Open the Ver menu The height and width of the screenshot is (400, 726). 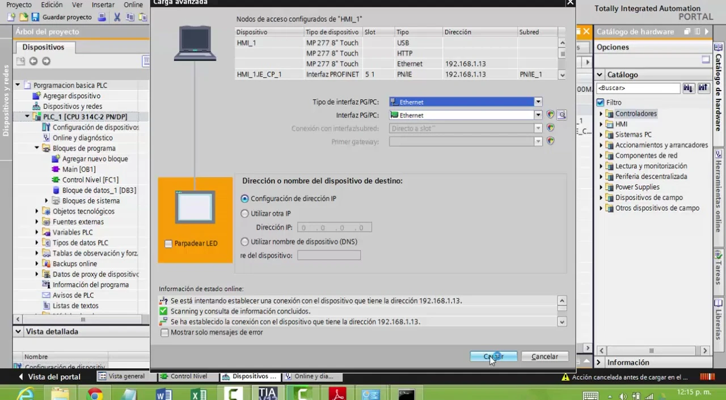tap(77, 5)
